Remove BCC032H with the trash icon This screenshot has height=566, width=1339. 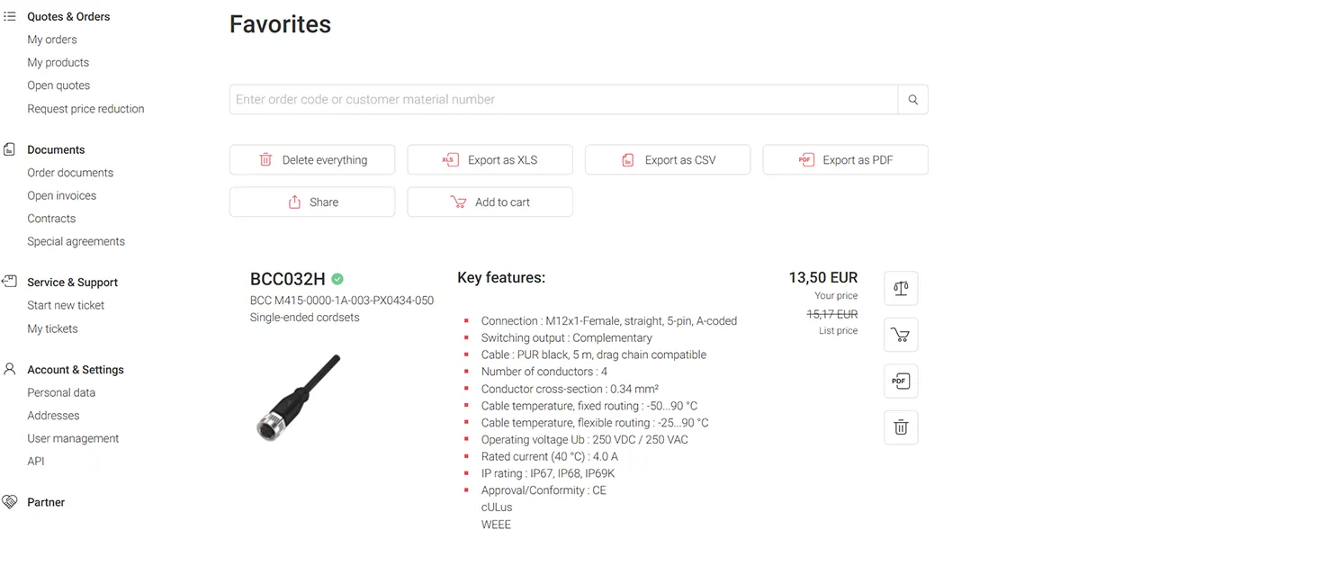point(901,427)
